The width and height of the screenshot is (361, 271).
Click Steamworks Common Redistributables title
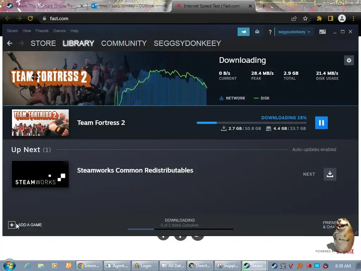(135, 170)
